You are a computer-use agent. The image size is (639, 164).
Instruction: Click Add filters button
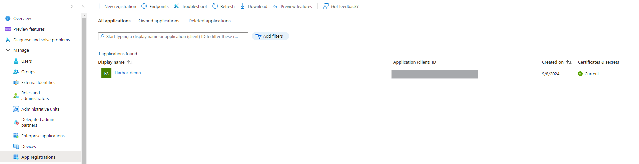270,36
